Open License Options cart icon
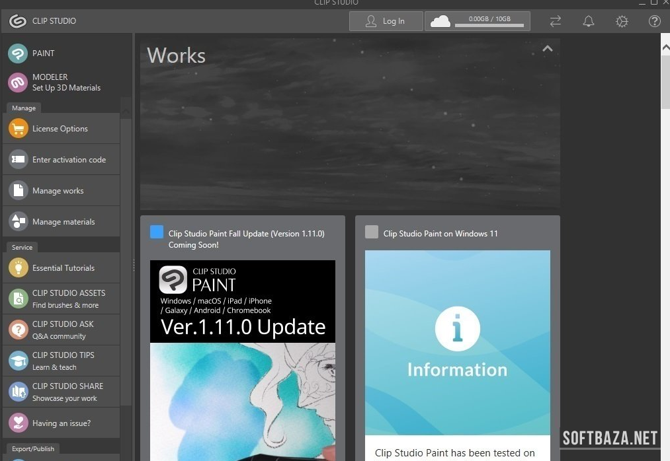Image resolution: width=670 pixels, height=461 pixels. (19, 129)
